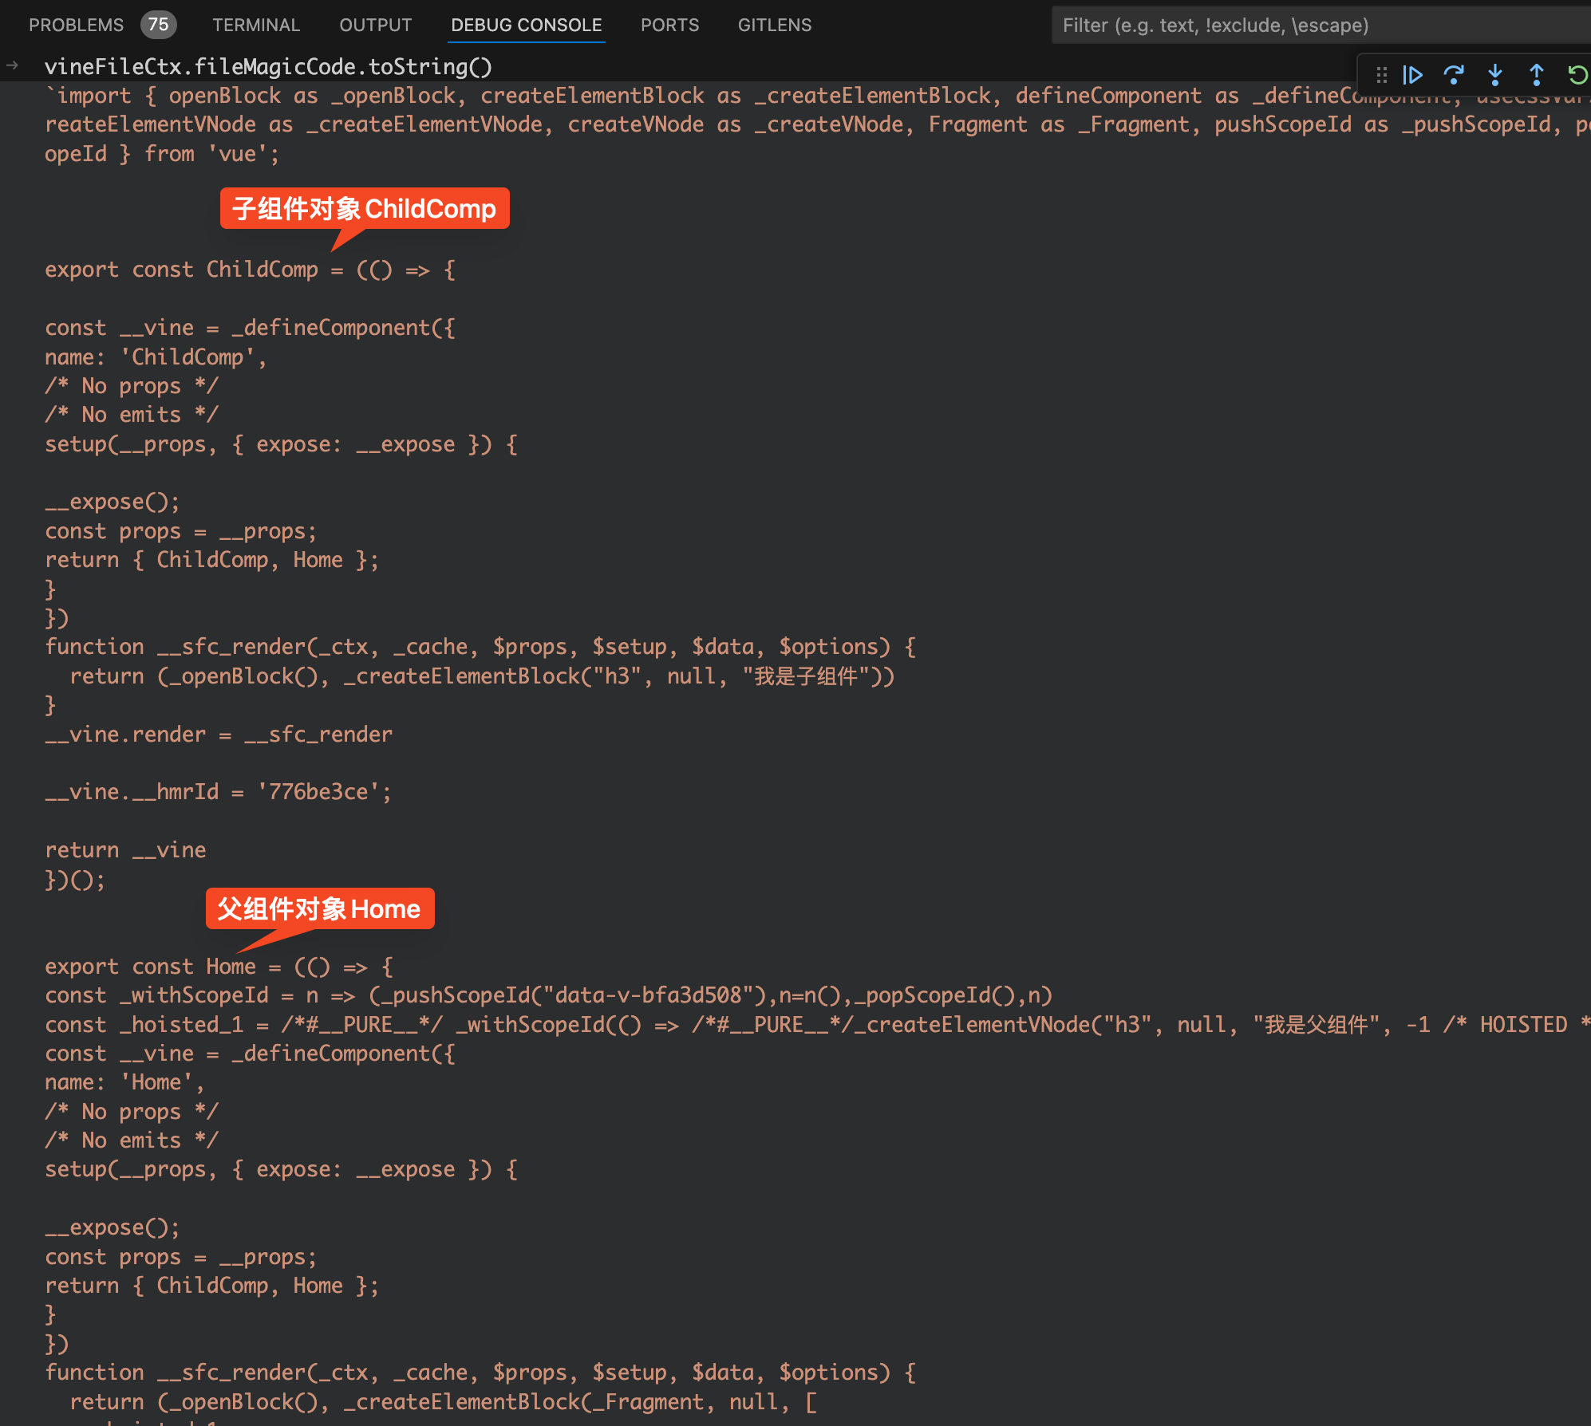The height and width of the screenshot is (1426, 1591).
Task: Open the GITLENS tab
Action: (x=774, y=25)
